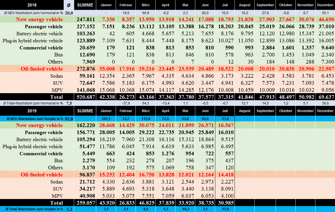Viewport: 335px width, 212px height.
Task: Click 2019 New energy vehicle sum 162.220
Action: (x=86, y=125)
